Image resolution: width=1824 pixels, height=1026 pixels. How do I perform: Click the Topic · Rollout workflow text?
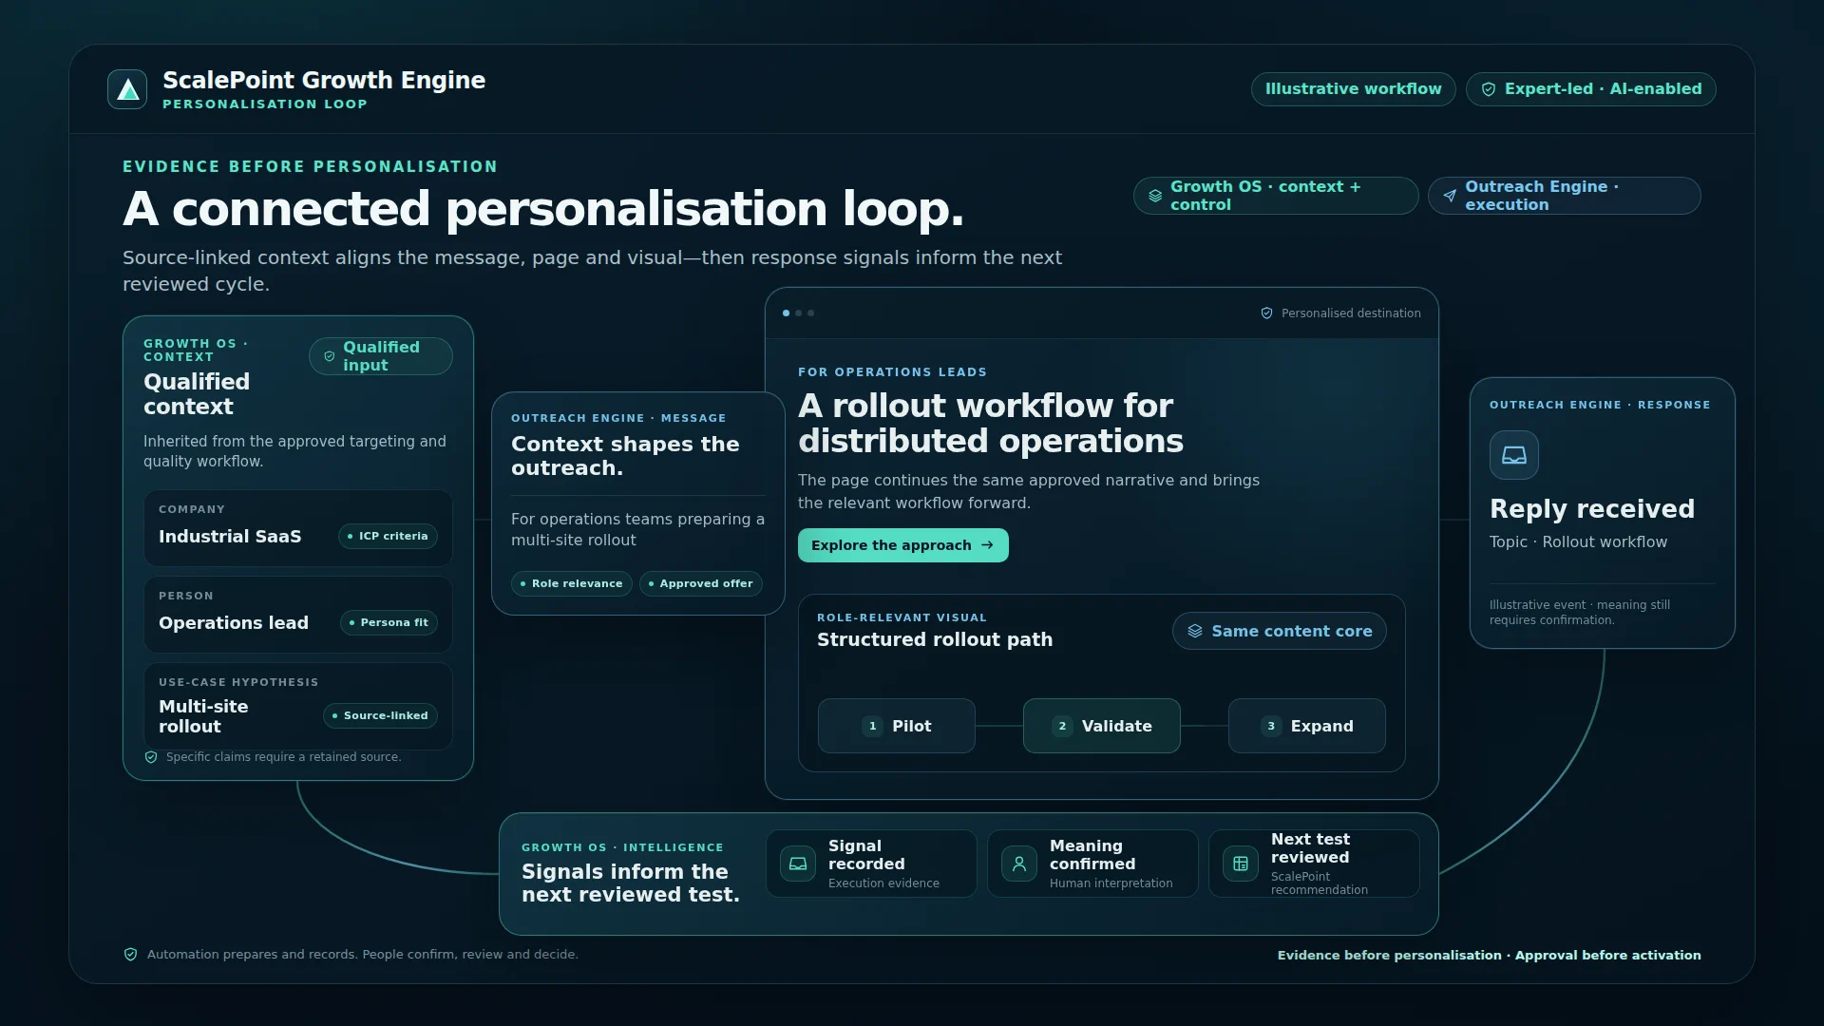(1578, 542)
